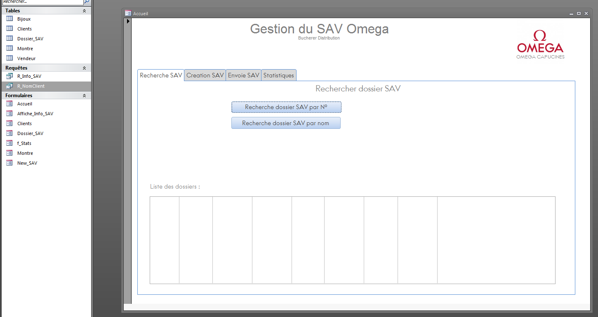
Task: Click the Vendeur table icon
Action: click(9, 58)
